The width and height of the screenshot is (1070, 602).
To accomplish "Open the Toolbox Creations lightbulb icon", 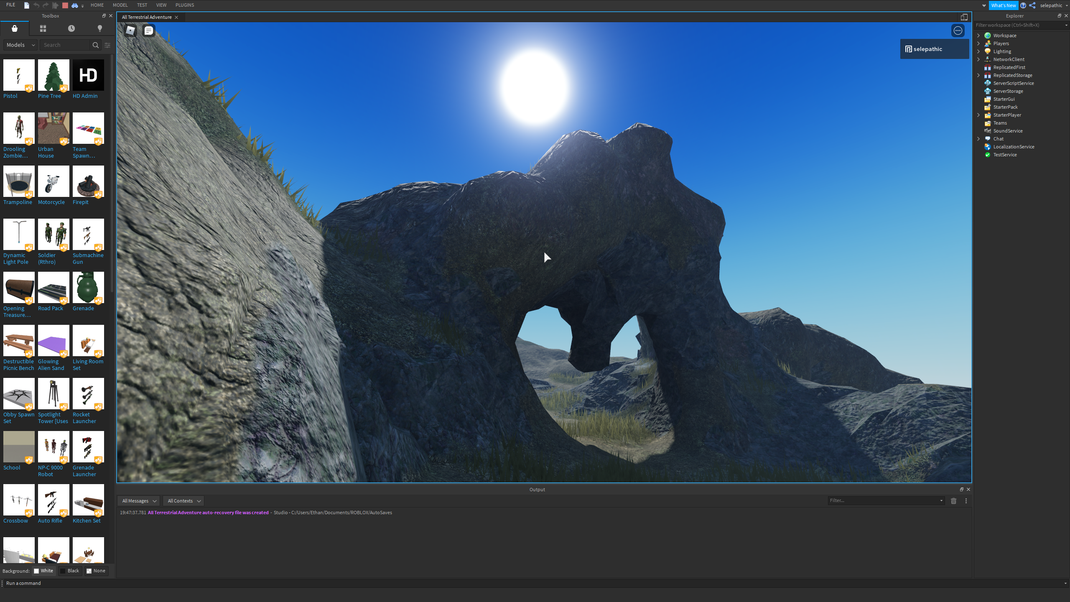I will click(x=99, y=28).
